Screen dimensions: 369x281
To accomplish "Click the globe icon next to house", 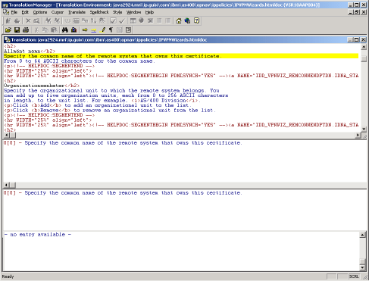I will pos(187,20).
